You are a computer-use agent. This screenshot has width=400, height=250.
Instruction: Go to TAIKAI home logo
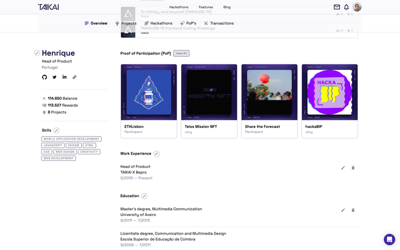click(x=48, y=7)
